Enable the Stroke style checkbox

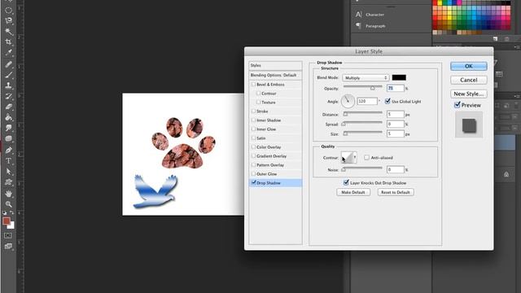tap(253, 111)
